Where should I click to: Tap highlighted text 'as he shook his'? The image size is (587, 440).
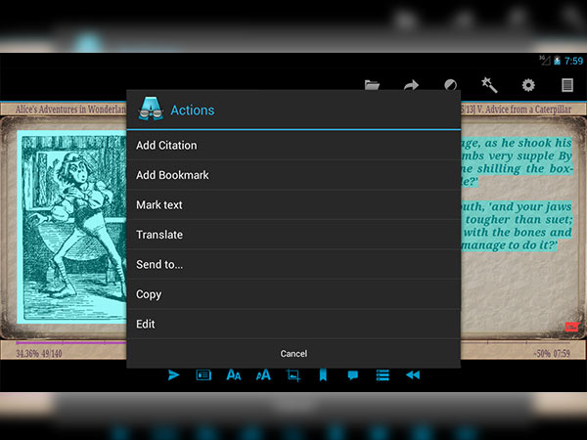pos(528,143)
